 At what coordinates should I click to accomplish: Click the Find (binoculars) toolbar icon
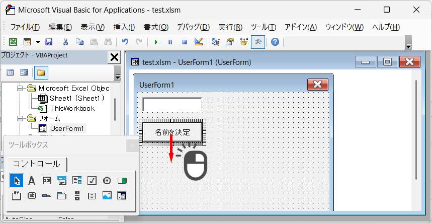tap(108, 42)
